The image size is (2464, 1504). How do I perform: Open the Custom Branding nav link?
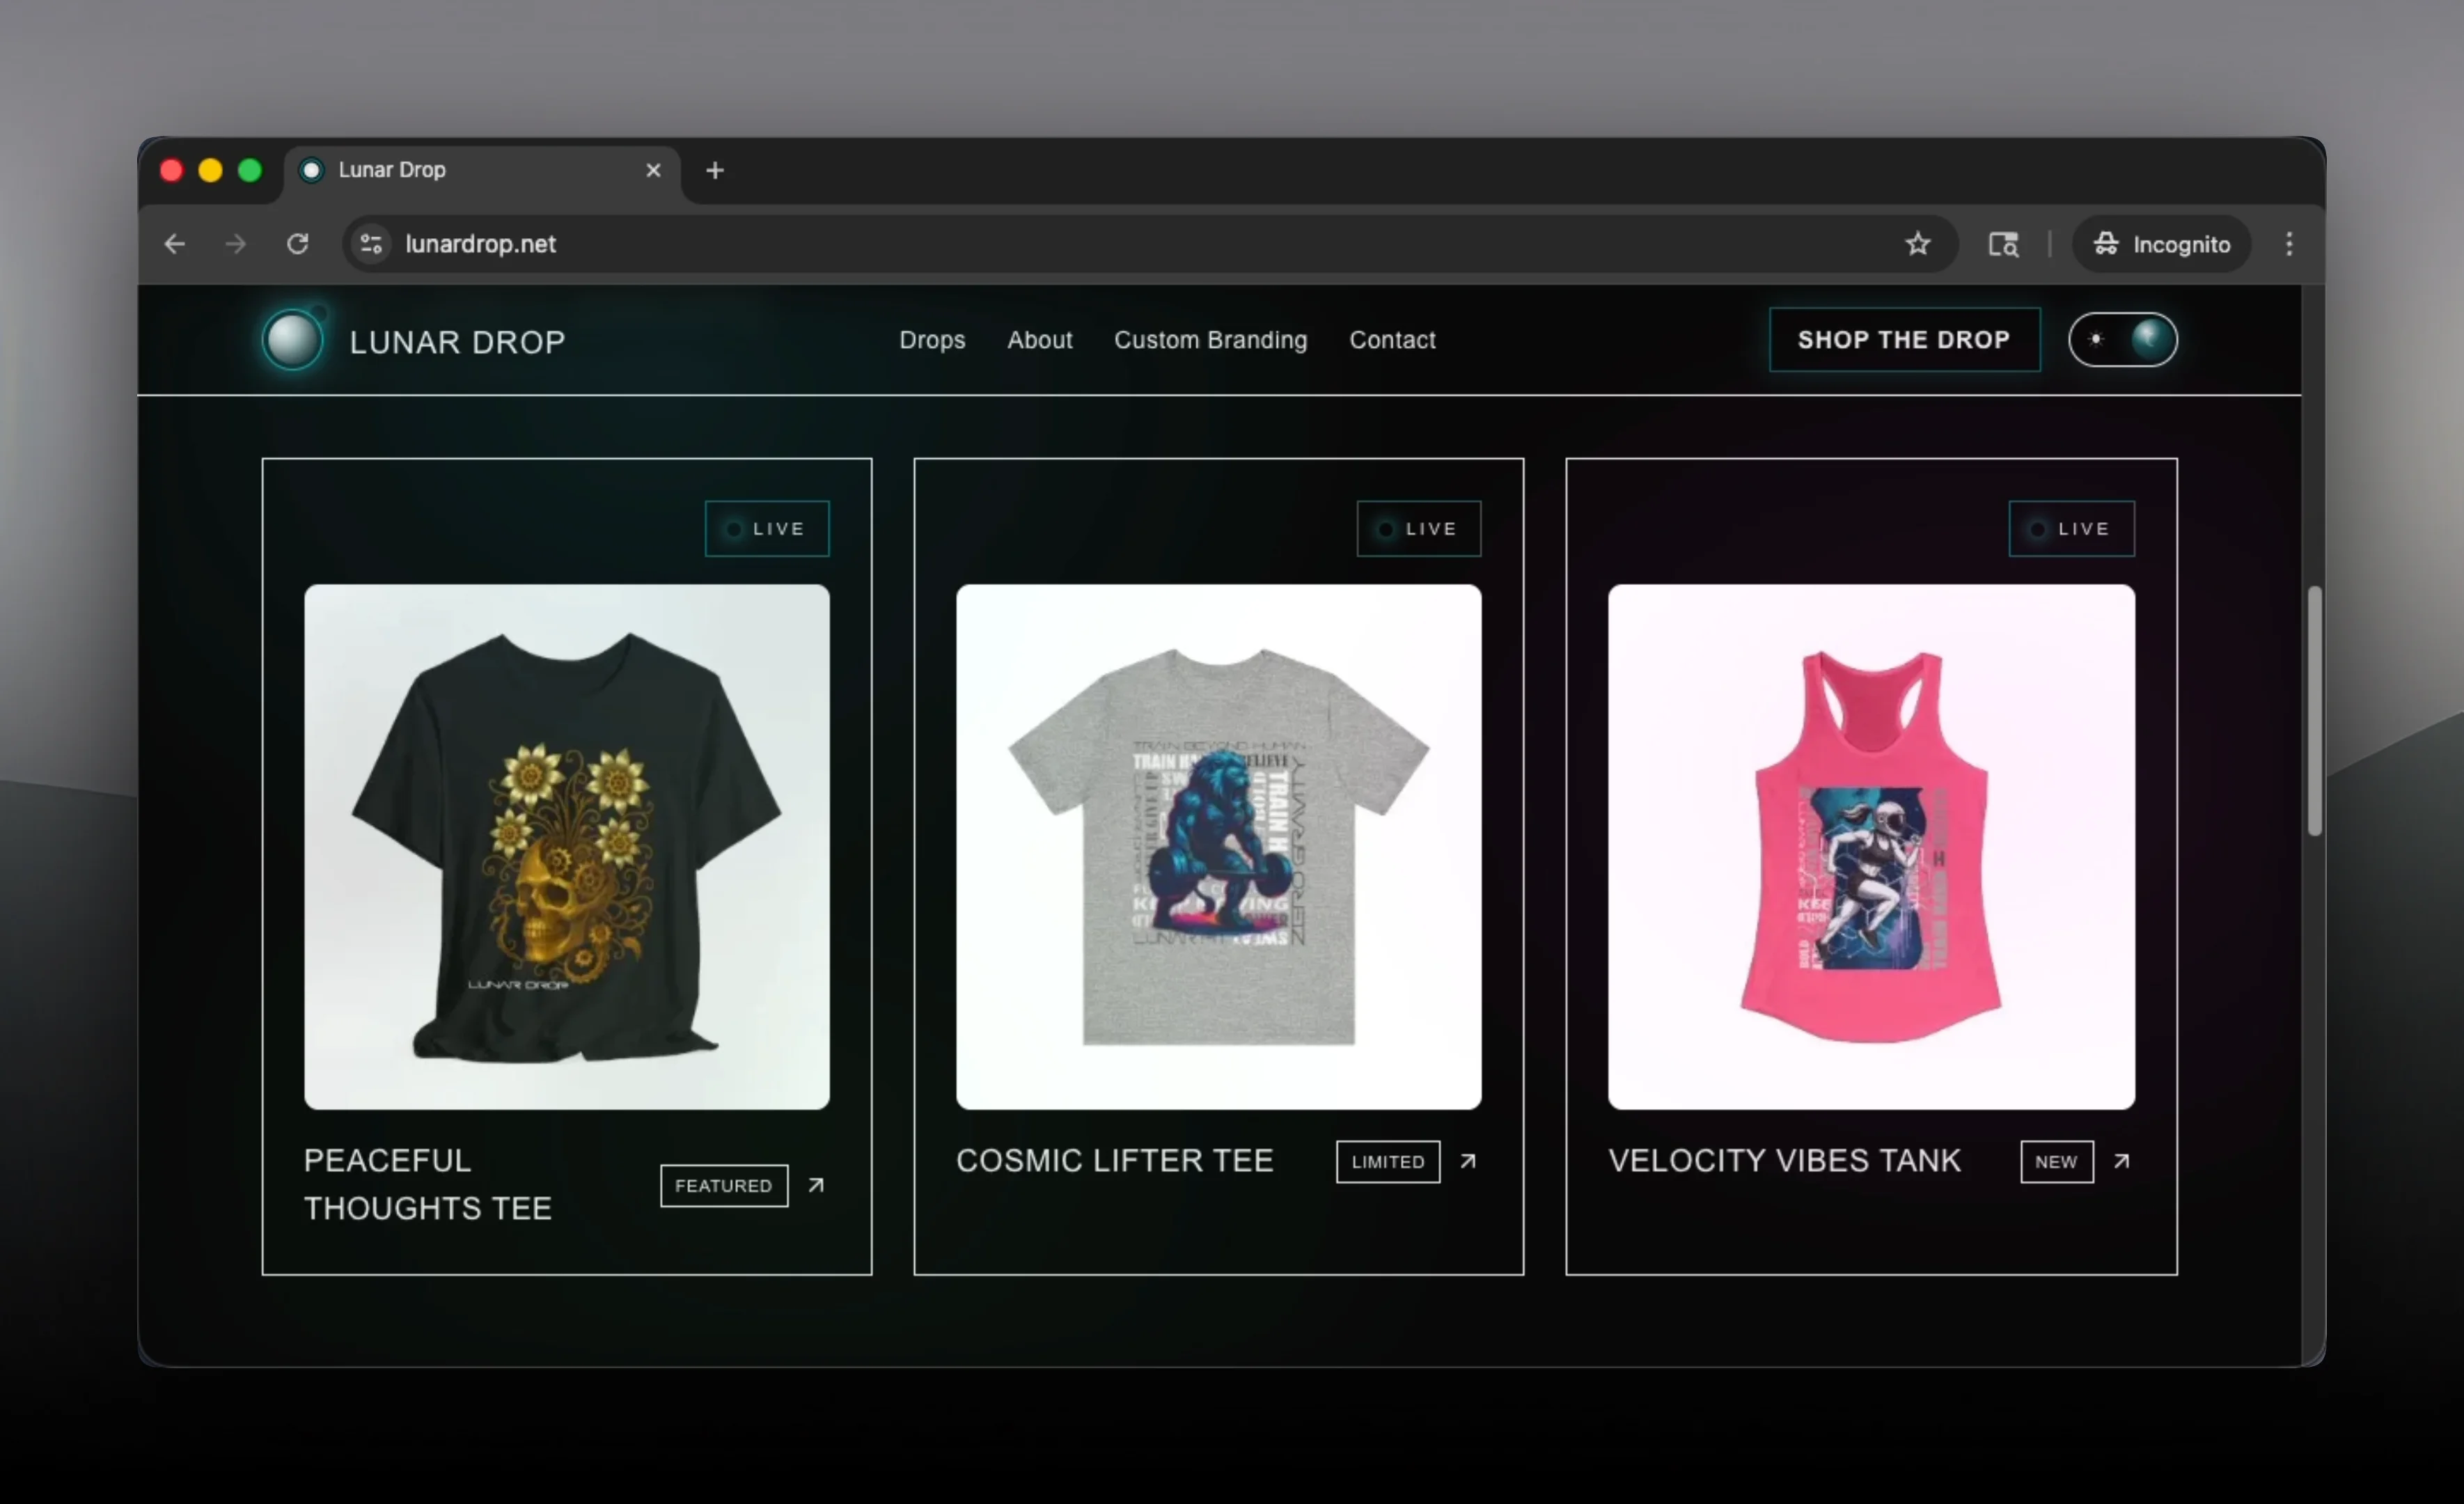1210,340
